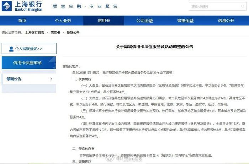Expand the 最新公告 chevron arrow
249x164 pixels.
tap(51, 78)
